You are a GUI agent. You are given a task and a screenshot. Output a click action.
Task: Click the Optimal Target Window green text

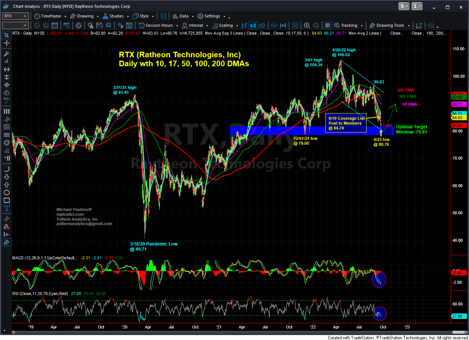[x=412, y=129]
